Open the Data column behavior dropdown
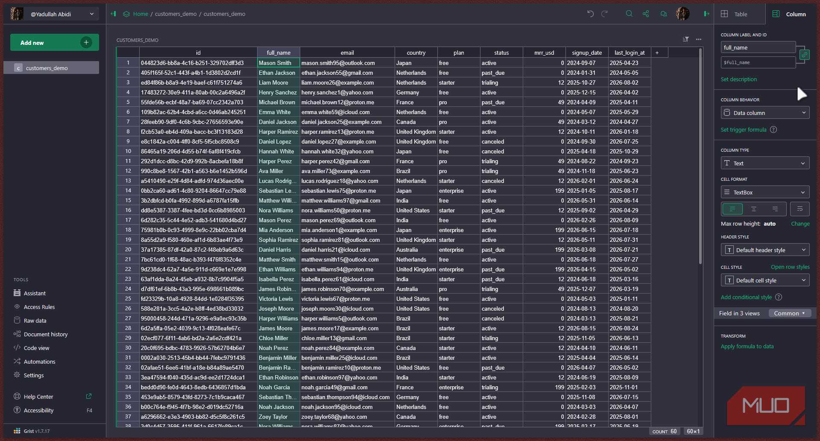Image resolution: width=820 pixels, height=441 pixels. coord(765,113)
